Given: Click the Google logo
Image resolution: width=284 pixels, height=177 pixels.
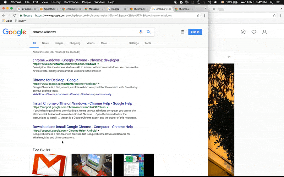Looking at the screenshot, I should pyautogui.click(x=14, y=32).
